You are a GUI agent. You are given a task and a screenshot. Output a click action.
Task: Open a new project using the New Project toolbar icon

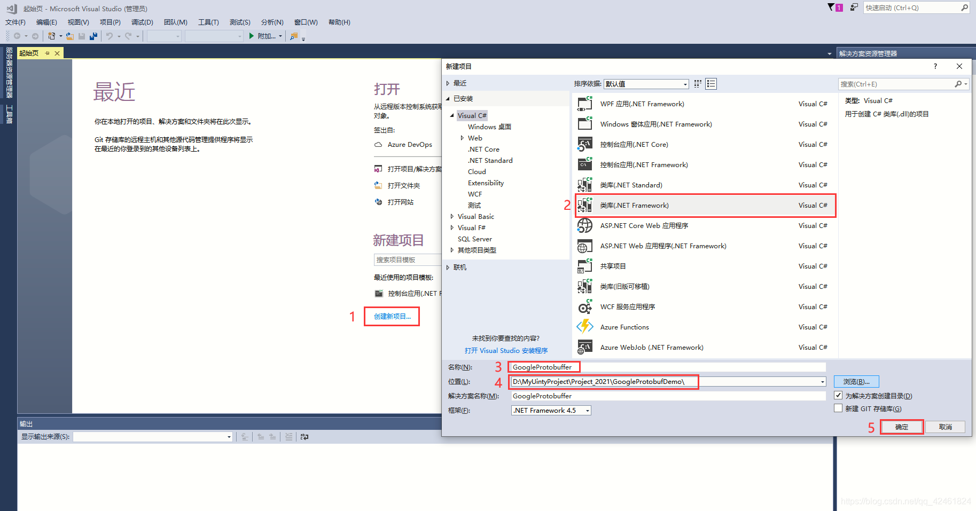point(51,36)
